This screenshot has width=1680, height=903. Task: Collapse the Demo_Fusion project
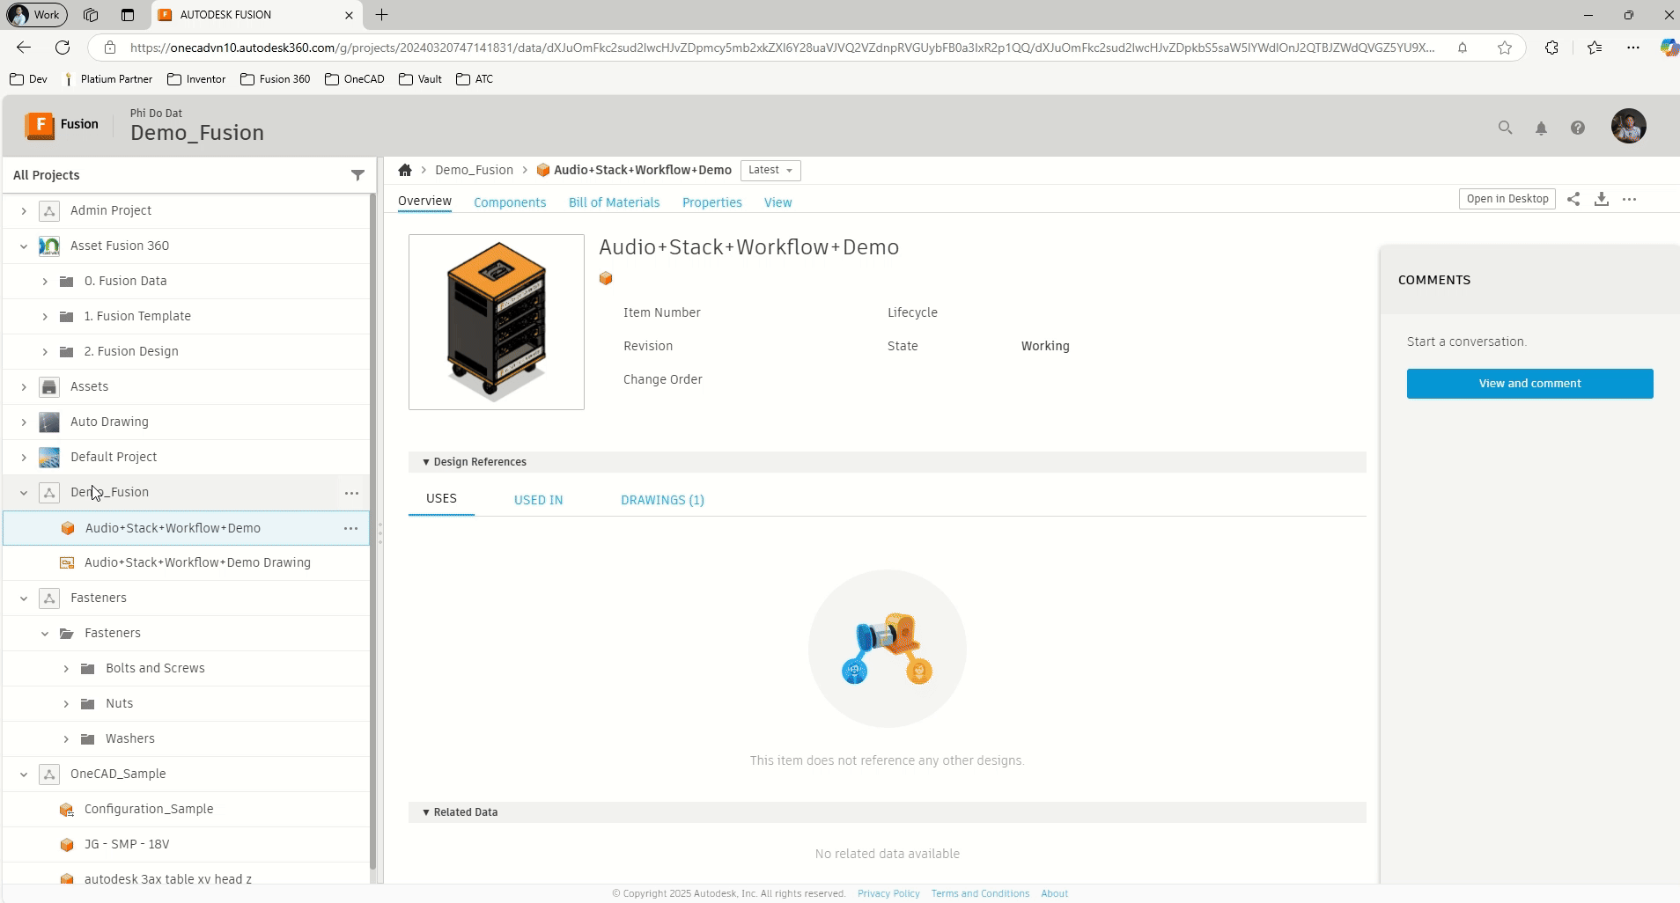pos(24,492)
